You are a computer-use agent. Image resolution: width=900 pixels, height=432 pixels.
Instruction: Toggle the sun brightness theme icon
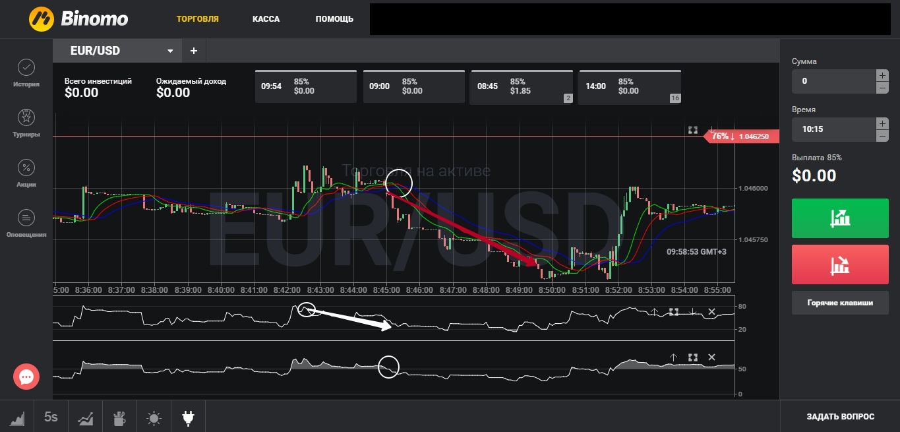click(x=154, y=417)
